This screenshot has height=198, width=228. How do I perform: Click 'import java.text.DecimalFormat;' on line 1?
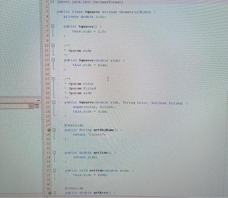90,2
